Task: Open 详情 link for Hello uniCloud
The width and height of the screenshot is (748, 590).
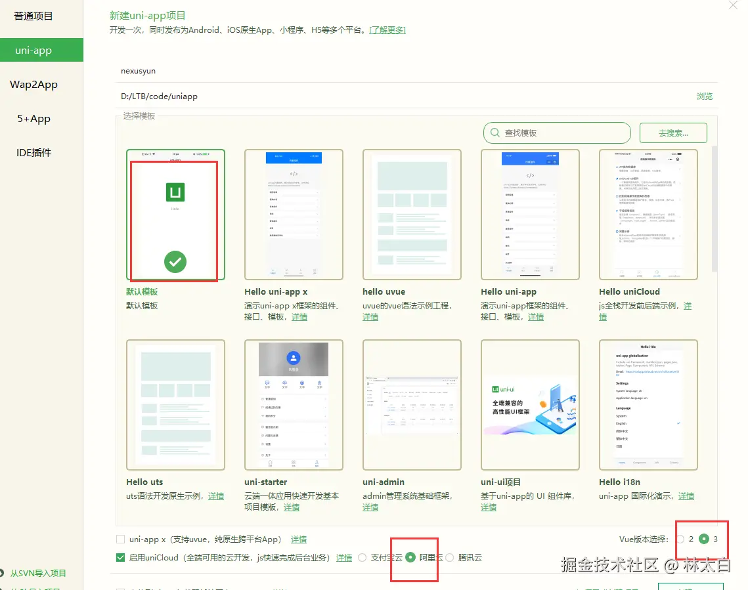Action: [688, 306]
